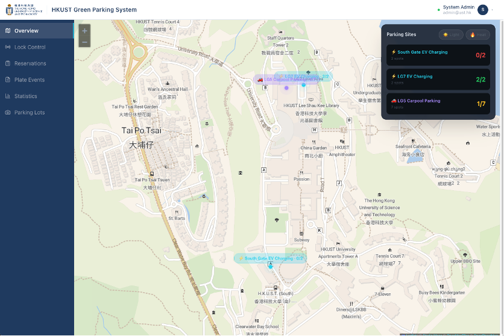Open Lock Control in the sidebar
The width and height of the screenshot is (504, 336).
click(x=37, y=47)
